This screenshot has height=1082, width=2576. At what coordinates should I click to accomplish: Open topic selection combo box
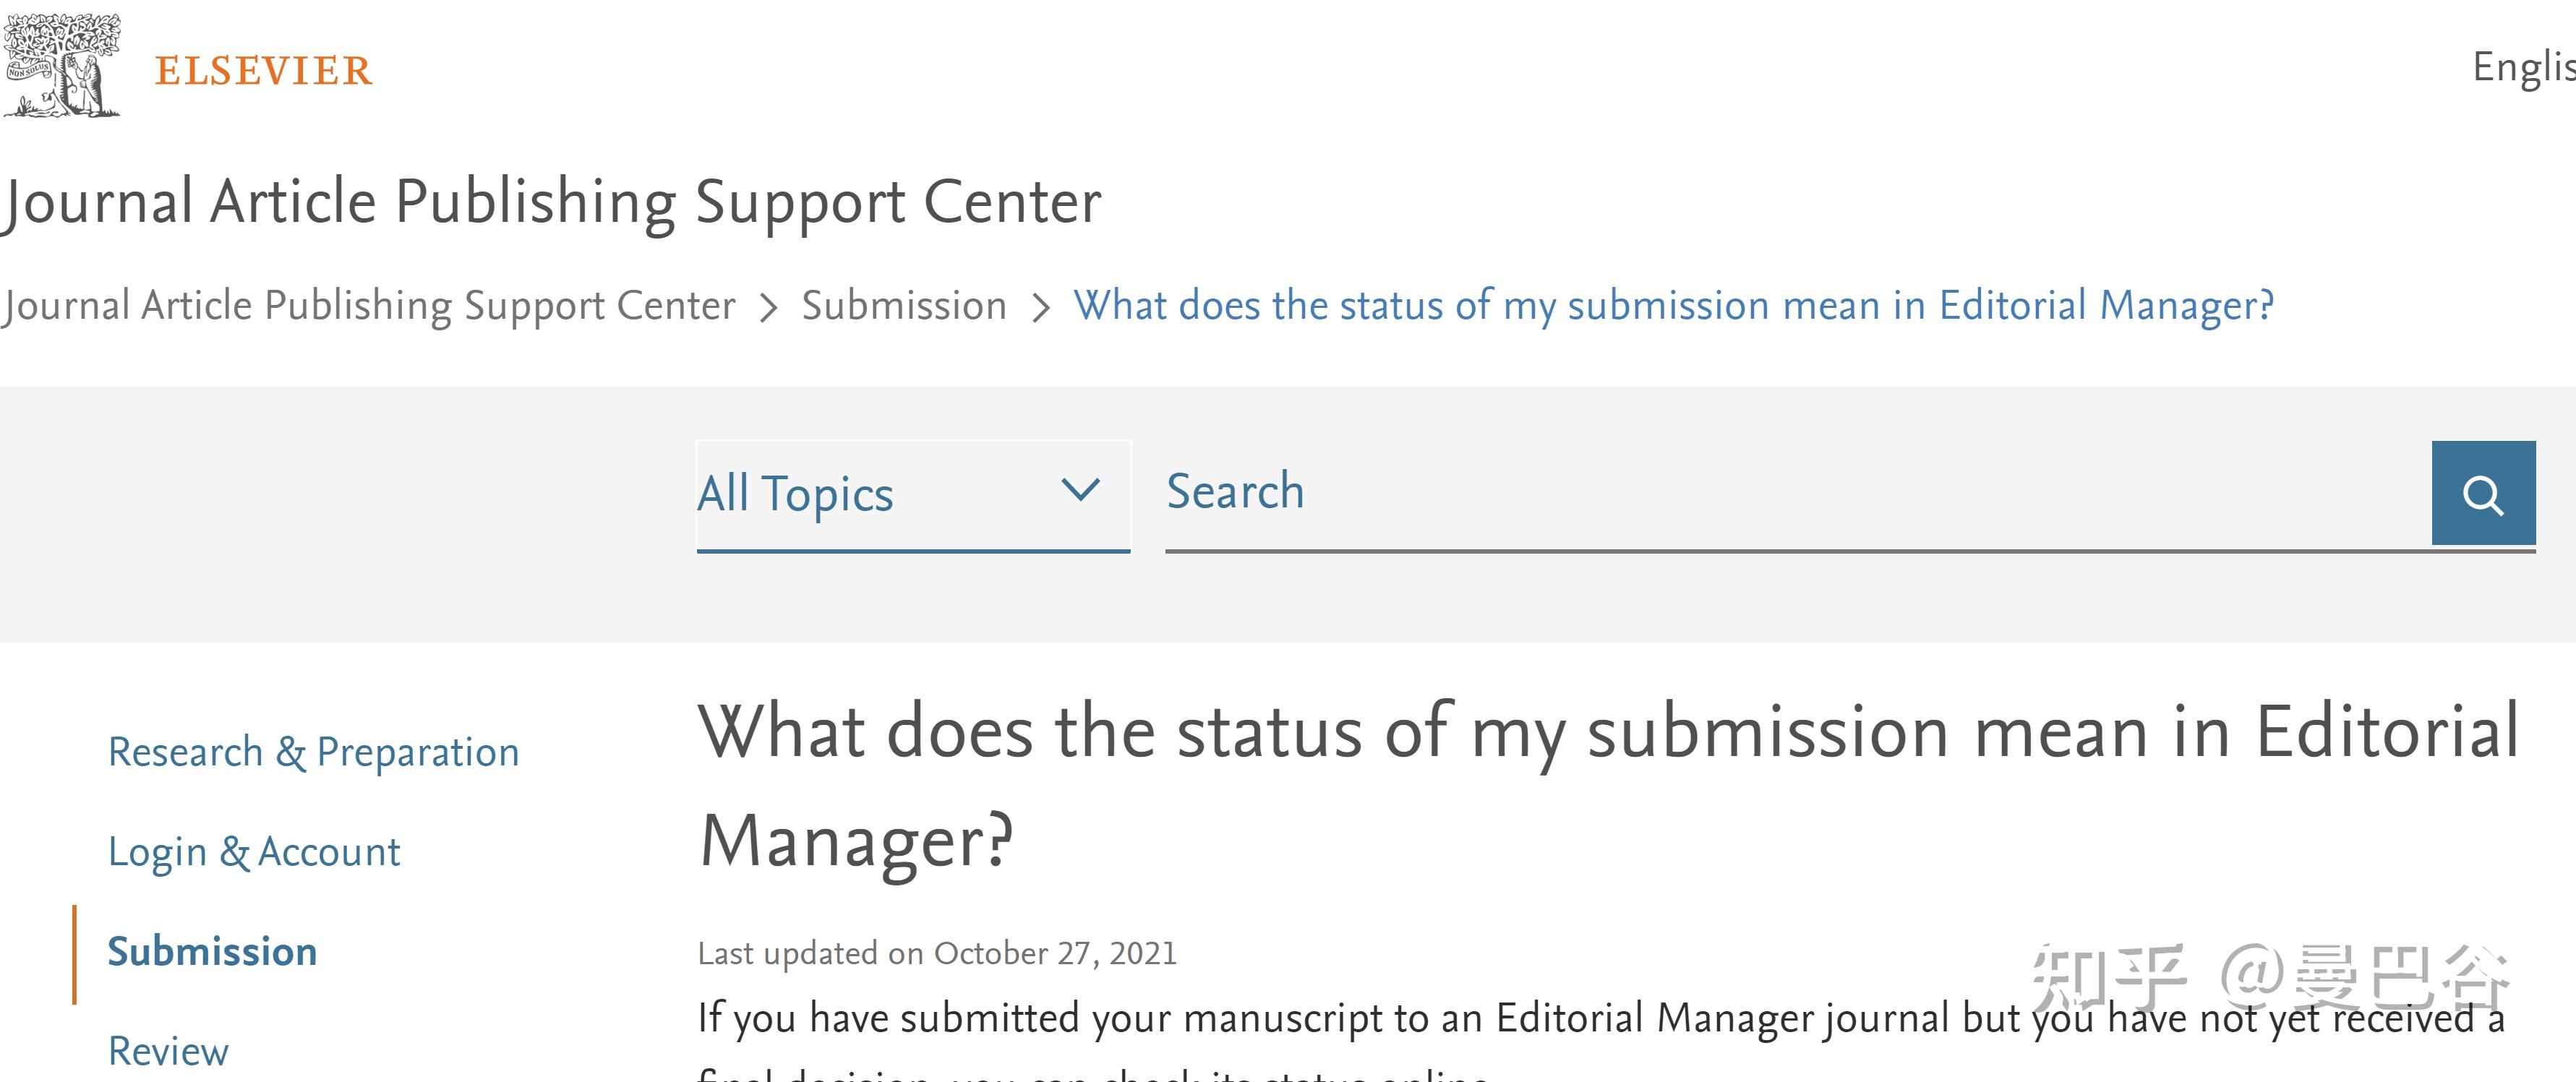[x=910, y=492]
